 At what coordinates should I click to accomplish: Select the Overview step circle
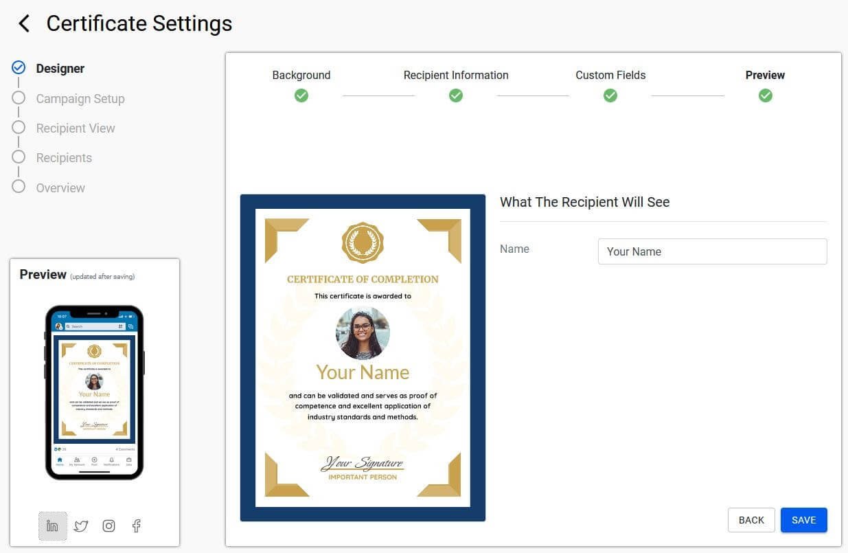point(19,188)
